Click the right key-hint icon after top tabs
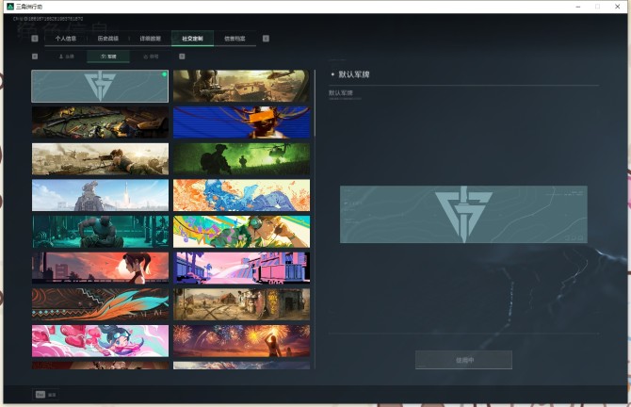The width and height of the screenshot is (631, 407). (x=266, y=39)
